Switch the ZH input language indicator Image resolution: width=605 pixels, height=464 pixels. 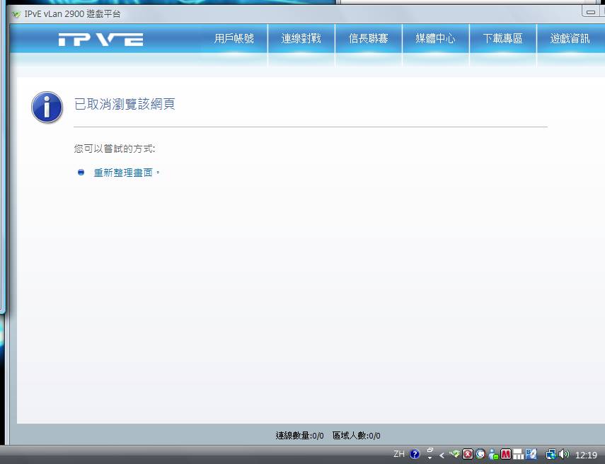pos(399,454)
